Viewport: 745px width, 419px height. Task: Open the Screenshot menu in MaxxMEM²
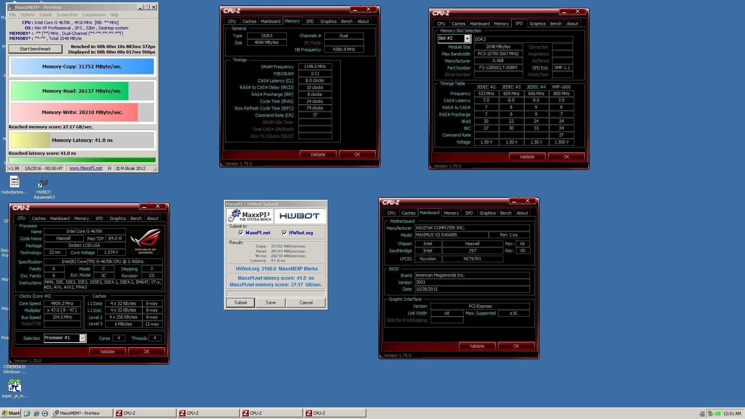[x=67, y=15]
